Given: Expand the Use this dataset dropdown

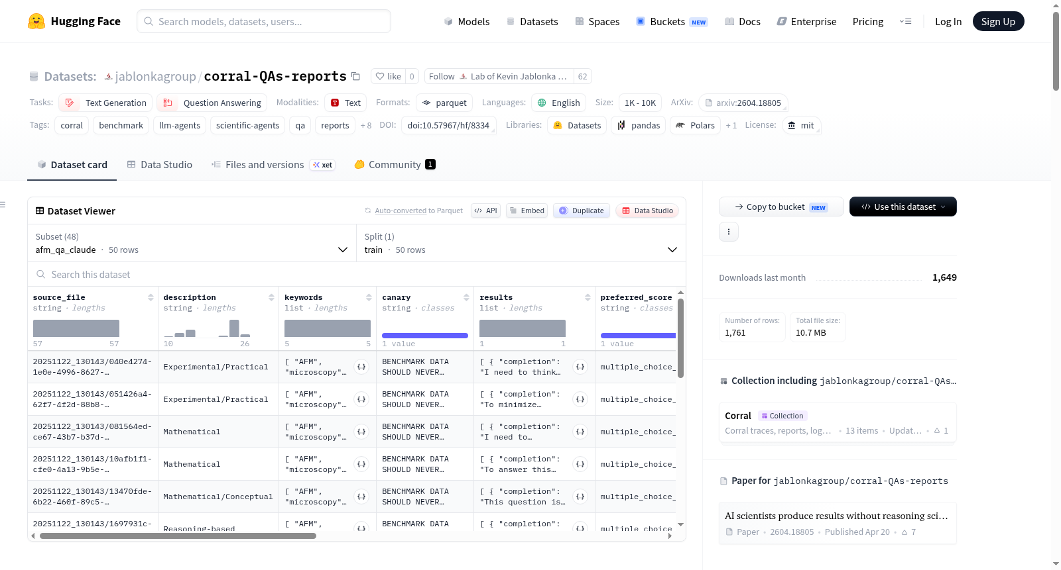Looking at the screenshot, I should click(903, 207).
